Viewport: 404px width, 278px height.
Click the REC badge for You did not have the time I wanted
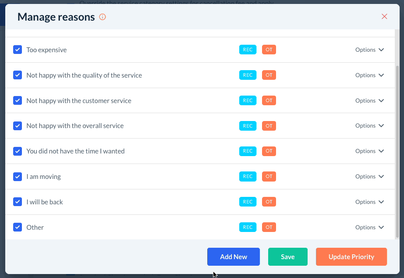(248, 151)
